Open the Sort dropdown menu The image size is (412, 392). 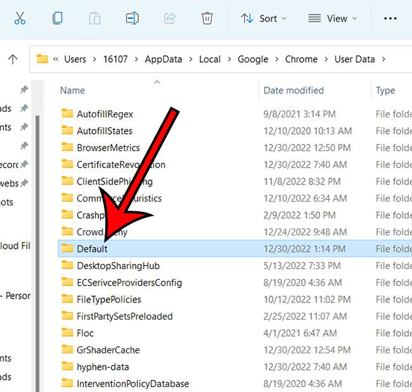263,18
